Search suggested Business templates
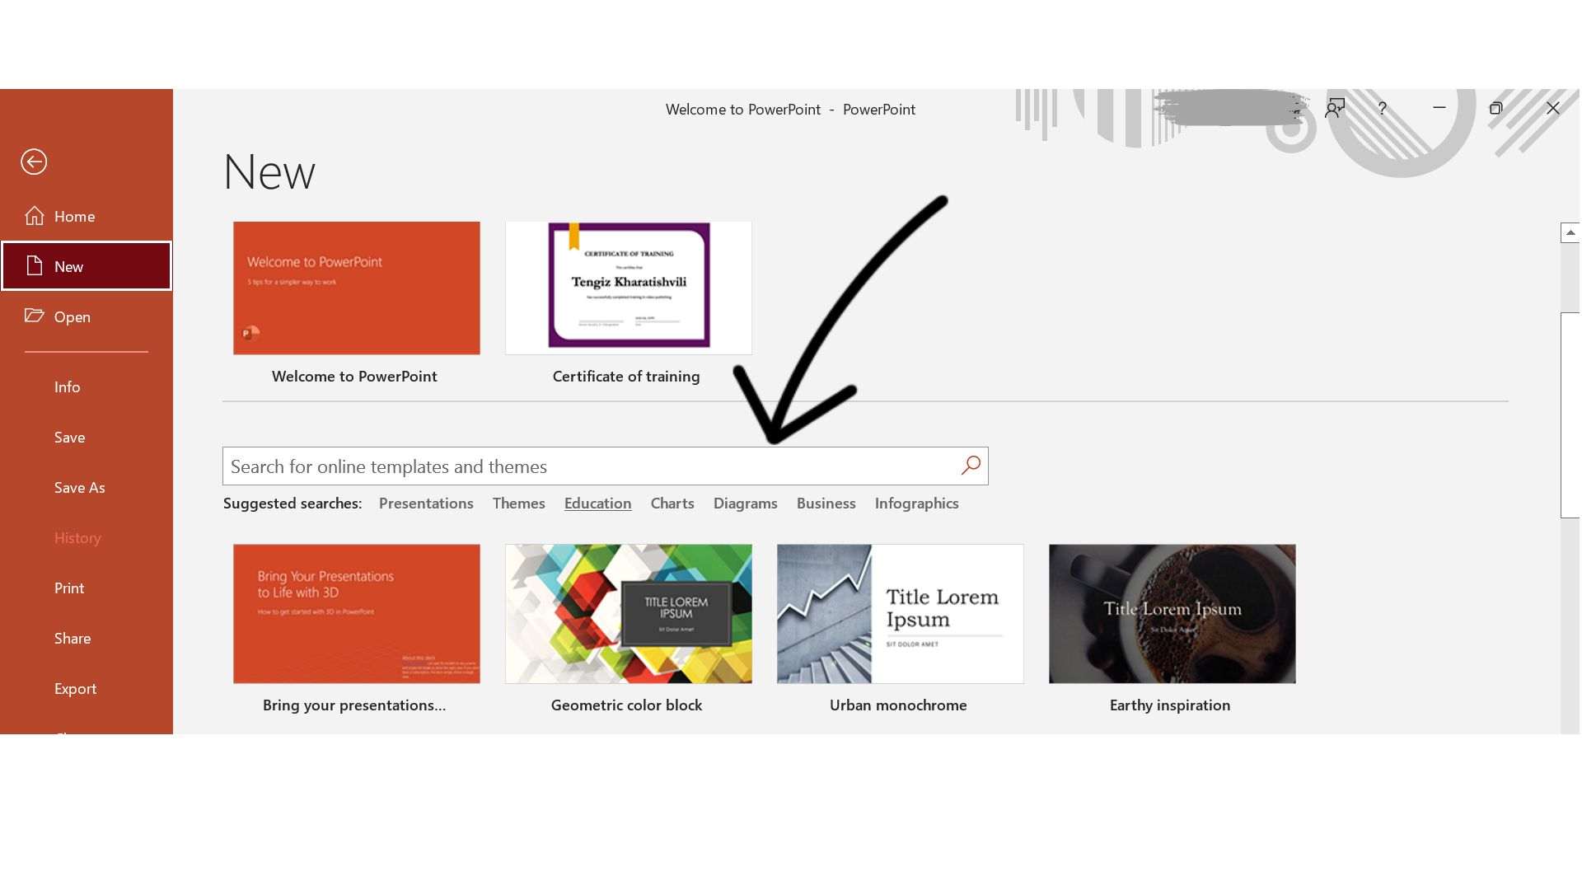The image size is (1582, 890). pyautogui.click(x=826, y=503)
